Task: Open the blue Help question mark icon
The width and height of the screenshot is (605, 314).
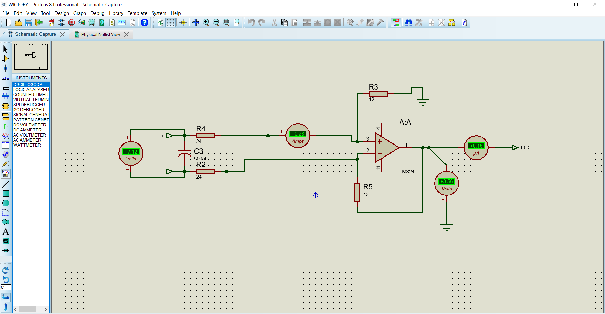Action: [x=145, y=22]
